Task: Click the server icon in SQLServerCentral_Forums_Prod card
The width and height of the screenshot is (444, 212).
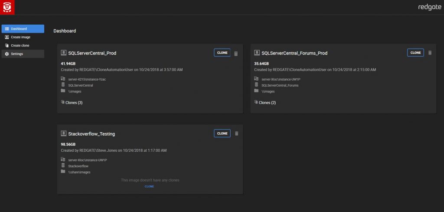Action: 256,78
